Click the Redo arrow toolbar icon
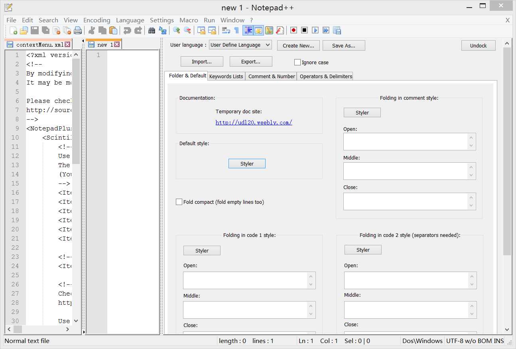 pos(138,30)
